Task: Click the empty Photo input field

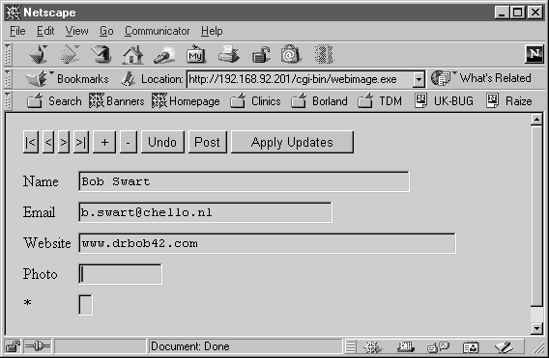Action: 120,274
